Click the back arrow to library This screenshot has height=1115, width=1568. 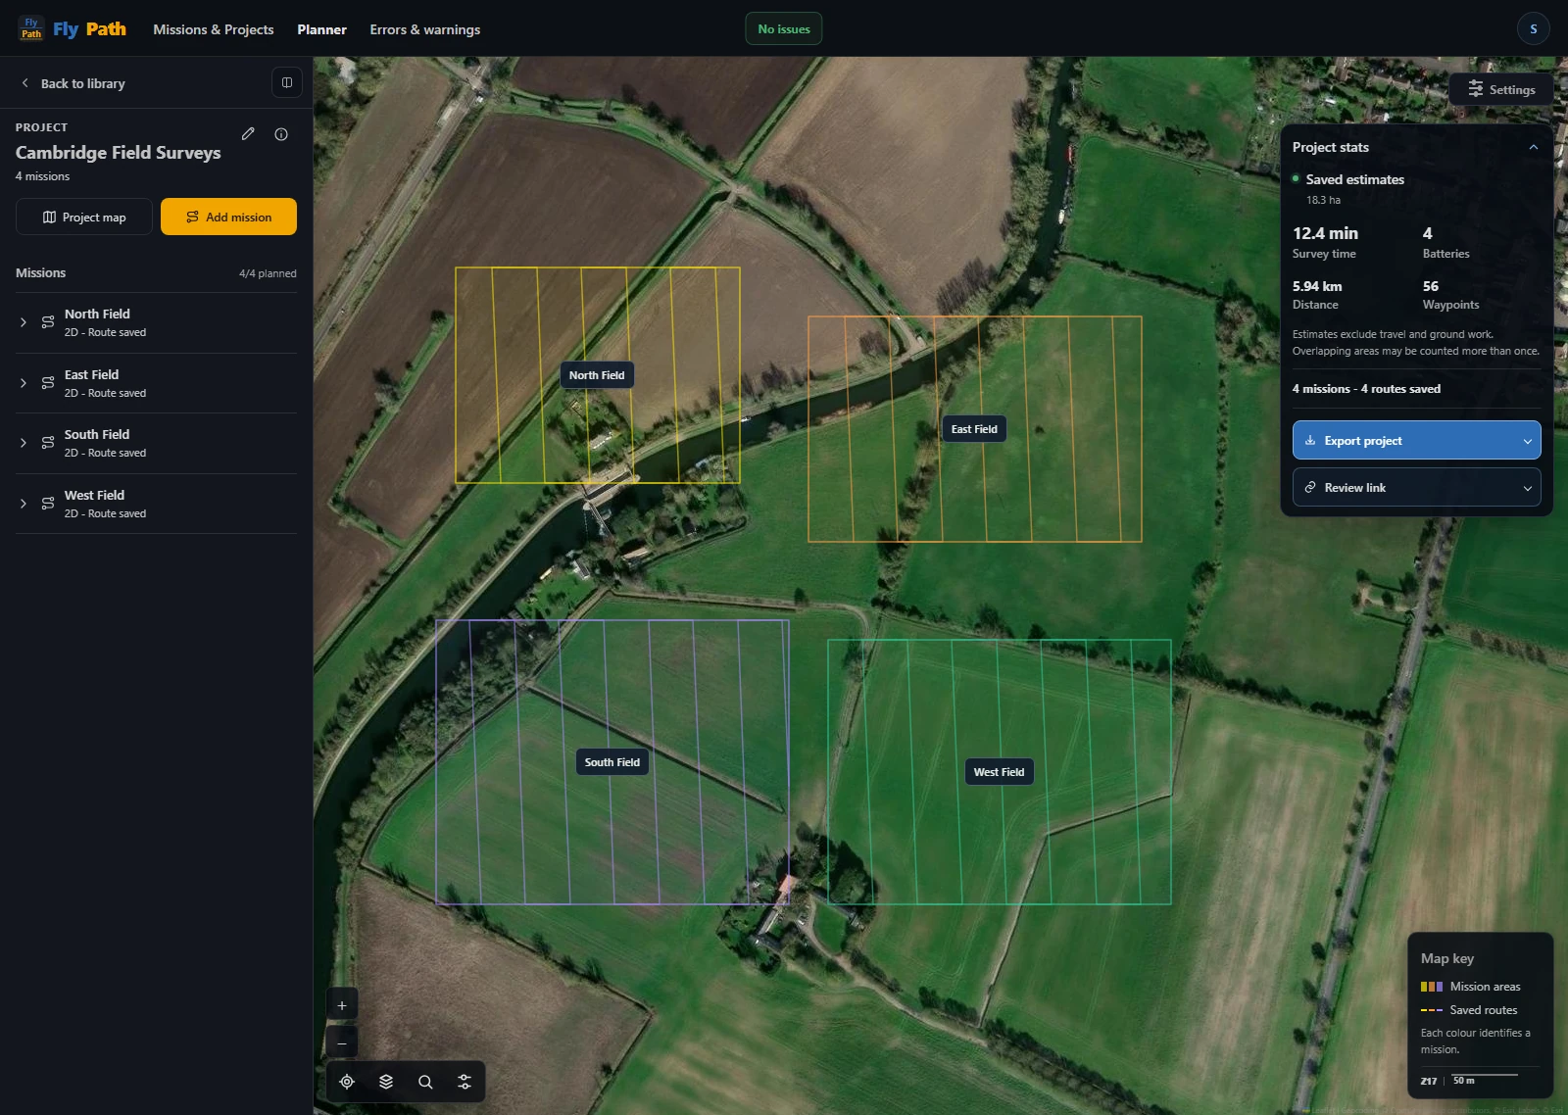click(x=24, y=83)
